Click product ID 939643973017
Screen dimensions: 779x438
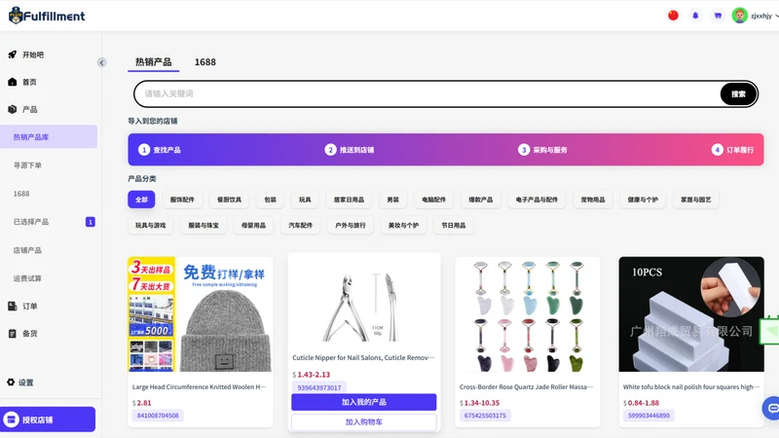pos(319,387)
